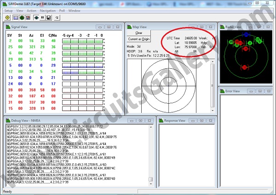Screen dimensions: 276x195
Task: Click SV number 29 in Signal View
Action: click(11, 59)
